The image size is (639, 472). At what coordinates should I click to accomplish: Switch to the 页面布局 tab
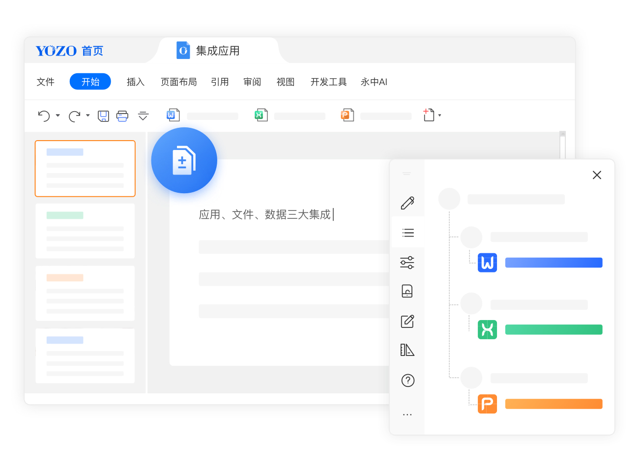tap(179, 82)
